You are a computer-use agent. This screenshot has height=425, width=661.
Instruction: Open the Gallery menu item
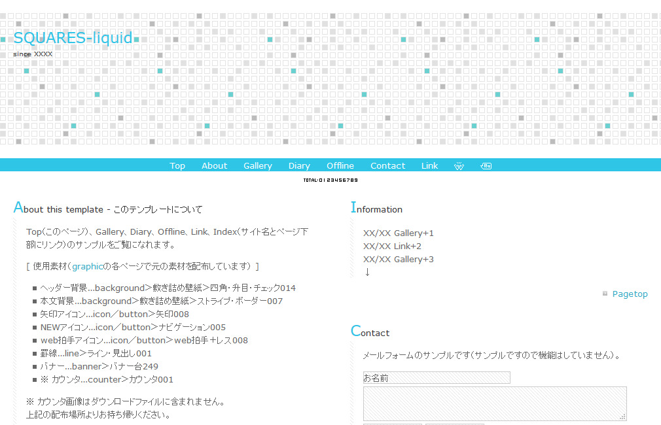[x=258, y=166]
